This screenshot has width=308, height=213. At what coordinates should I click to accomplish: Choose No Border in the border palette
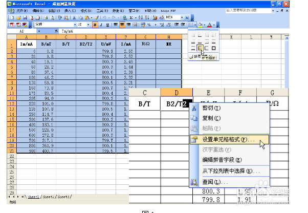(x=193, y=35)
